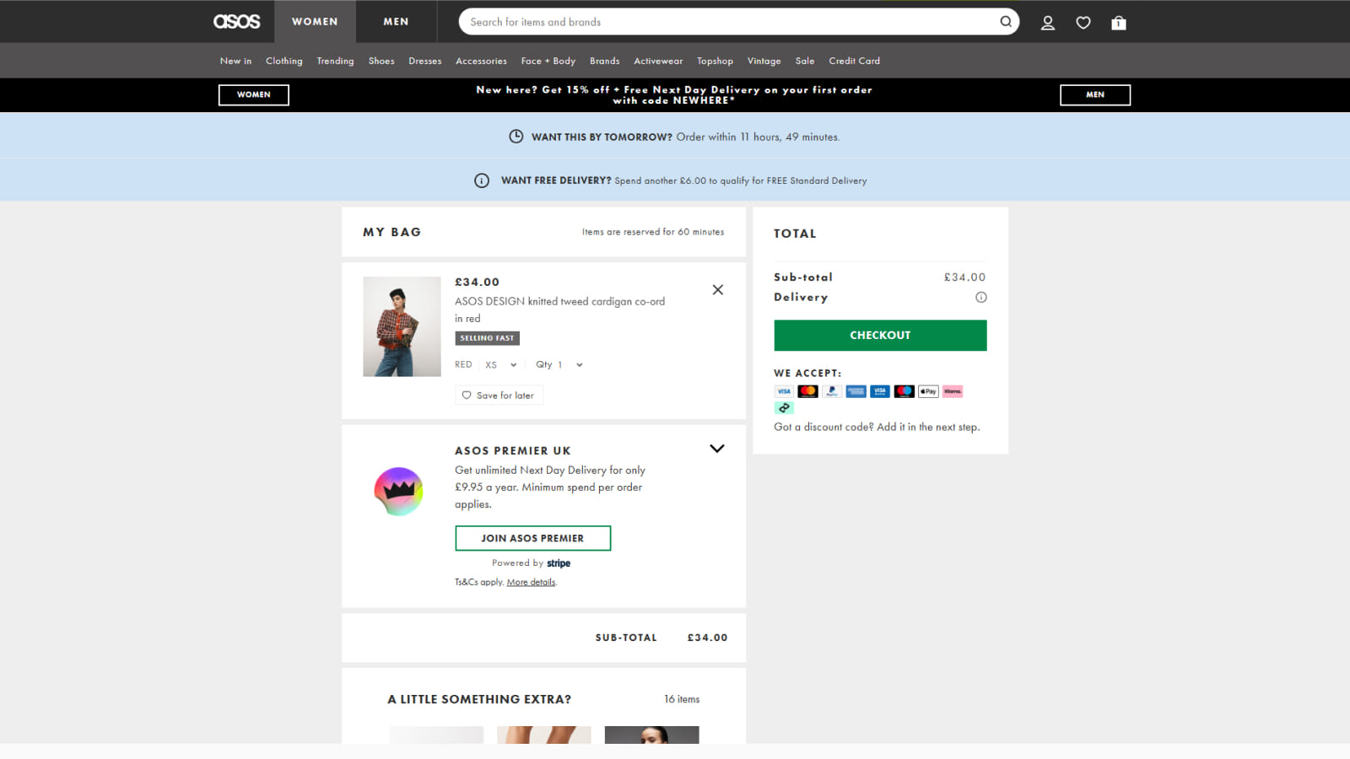
Task: Click the account profile icon
Action: 1048,23
